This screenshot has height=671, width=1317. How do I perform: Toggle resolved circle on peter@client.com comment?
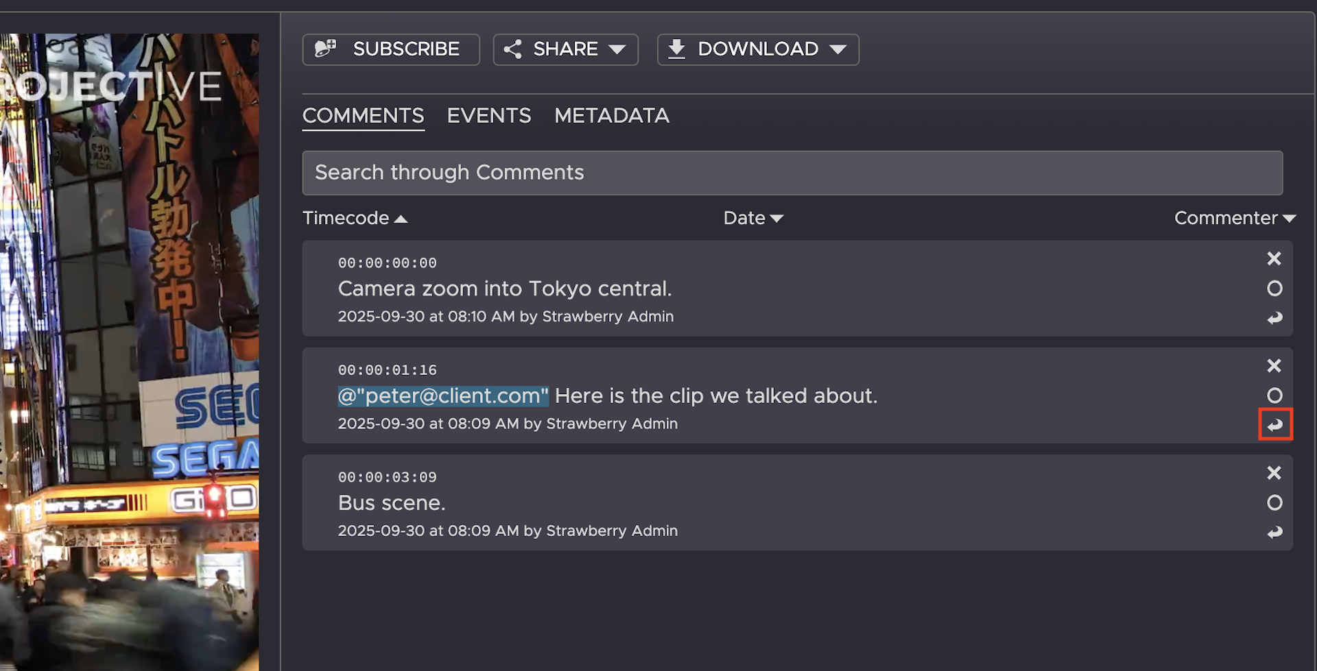pos(1274,395)
